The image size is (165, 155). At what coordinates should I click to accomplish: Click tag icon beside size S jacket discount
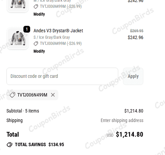tap(36, 44)
